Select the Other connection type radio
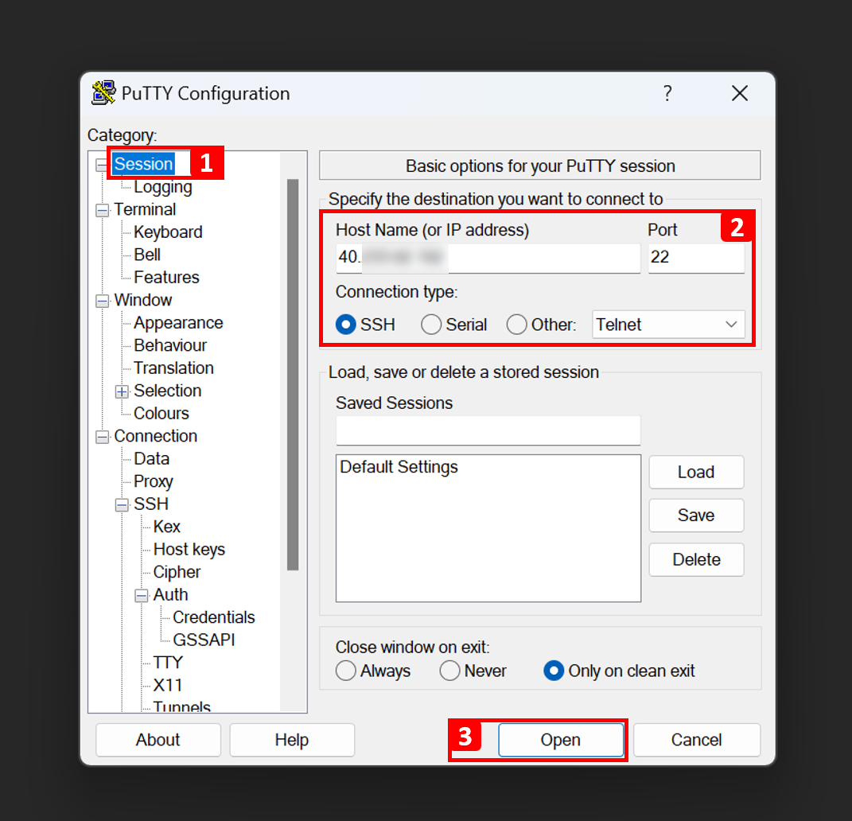The height and width of the screenshot is (821, 852). (x=516, y=325)
